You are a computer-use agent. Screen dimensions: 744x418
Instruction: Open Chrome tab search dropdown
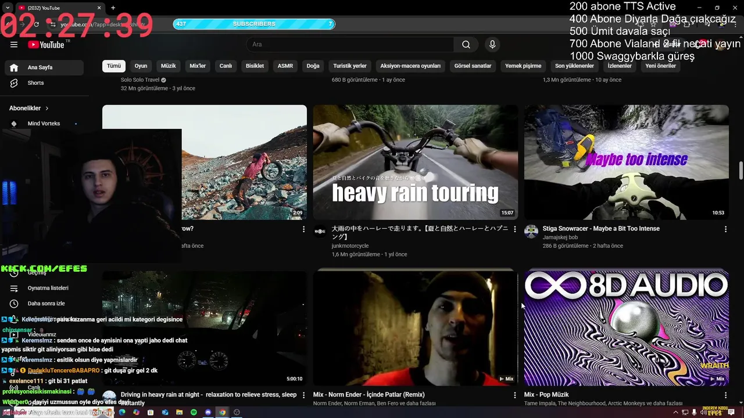(8, 8)
